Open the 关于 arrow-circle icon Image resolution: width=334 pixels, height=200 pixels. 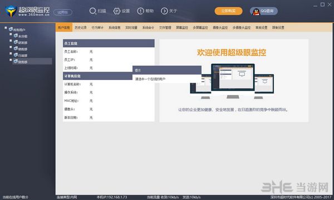click(164, 11)
